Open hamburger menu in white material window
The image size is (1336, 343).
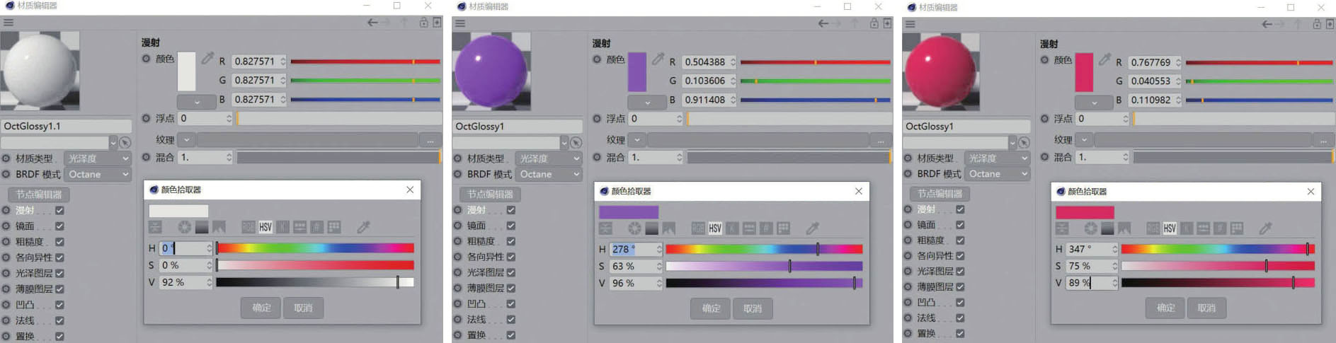[x=8, y=23]
